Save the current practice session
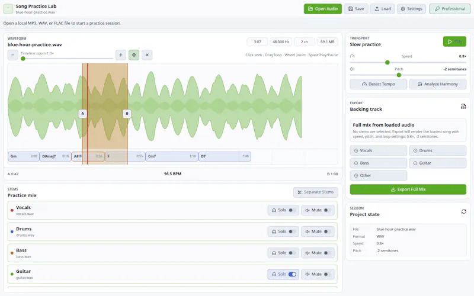Image resolution: width=474 pixels, height=296 pixels. [x=356, y=9]
